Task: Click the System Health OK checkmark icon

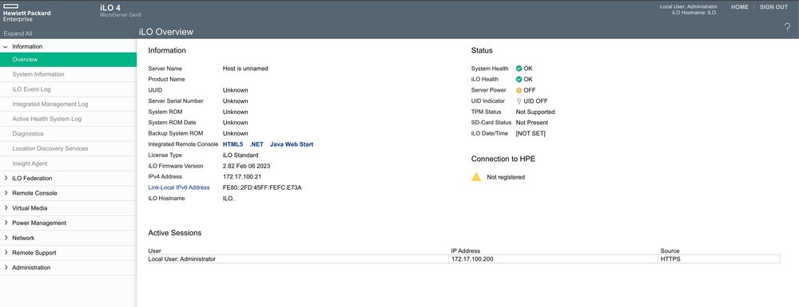Action: click(x=519, y=68)
